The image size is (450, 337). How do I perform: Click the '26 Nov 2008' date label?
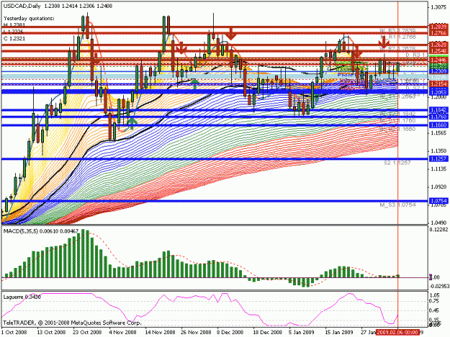pos(197,332)
